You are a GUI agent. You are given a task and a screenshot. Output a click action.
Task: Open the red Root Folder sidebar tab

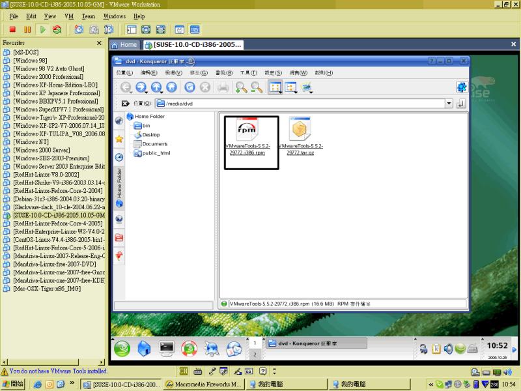[119, 238]
